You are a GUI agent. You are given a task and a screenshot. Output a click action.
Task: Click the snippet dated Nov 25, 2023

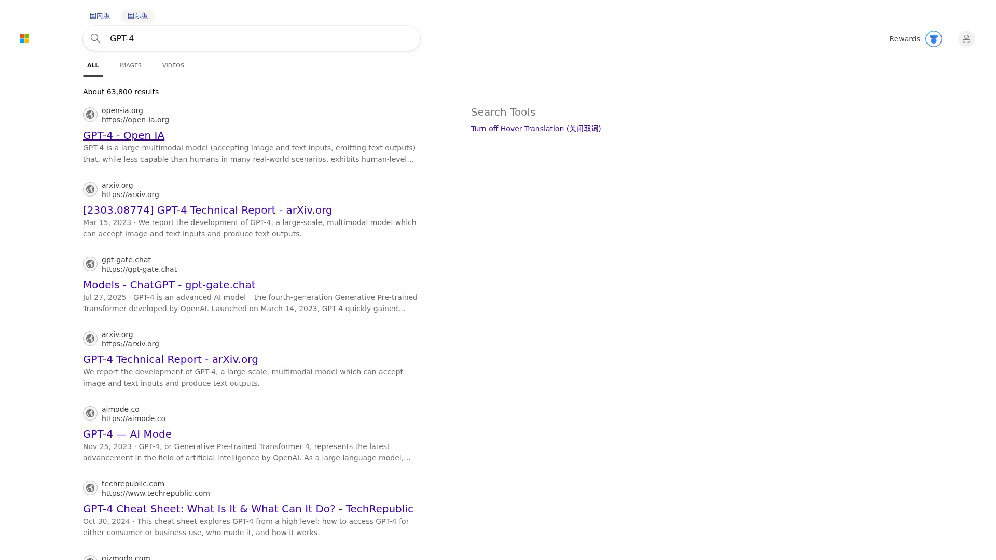point(247,452)
